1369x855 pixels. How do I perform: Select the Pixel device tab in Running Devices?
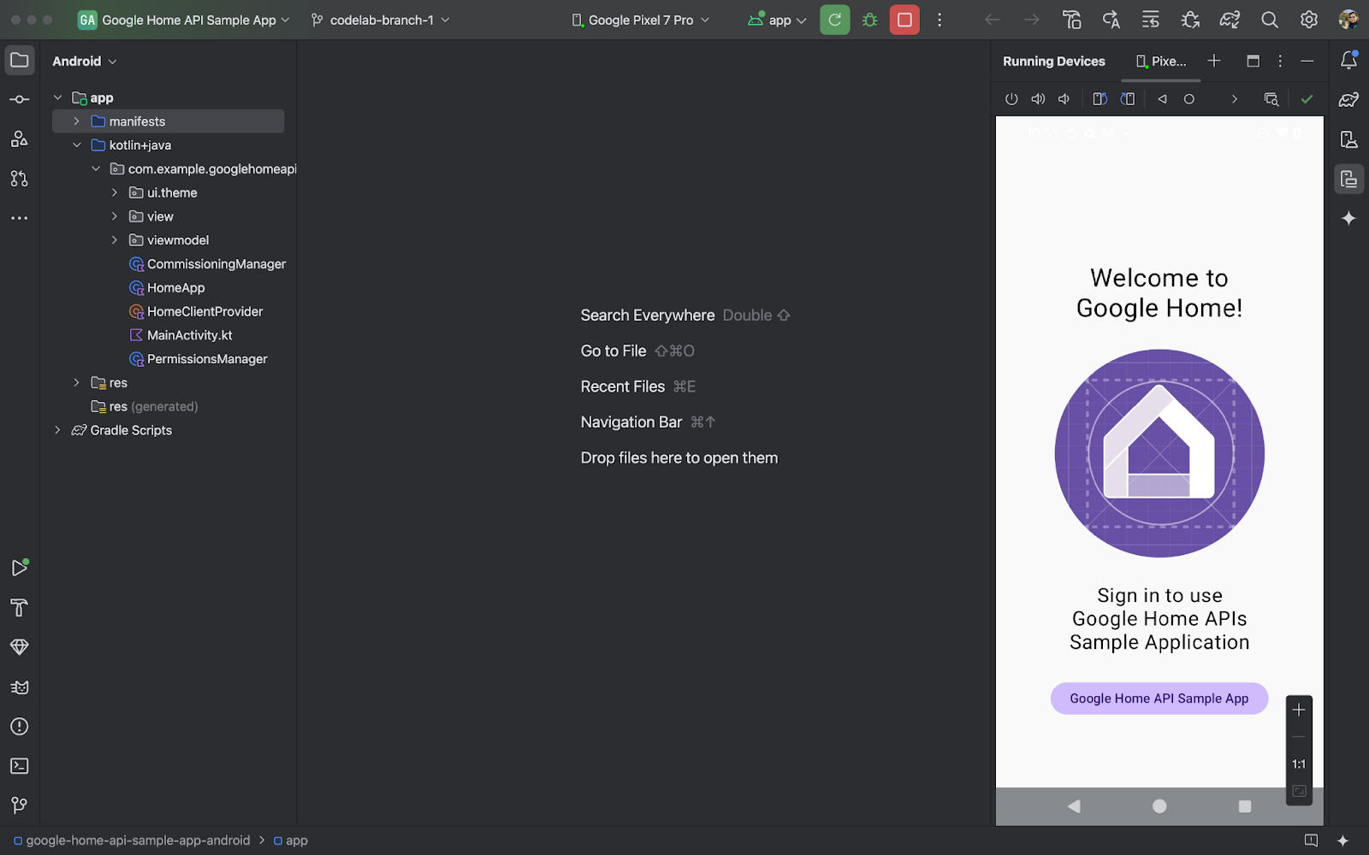(x=1161, y=62)
